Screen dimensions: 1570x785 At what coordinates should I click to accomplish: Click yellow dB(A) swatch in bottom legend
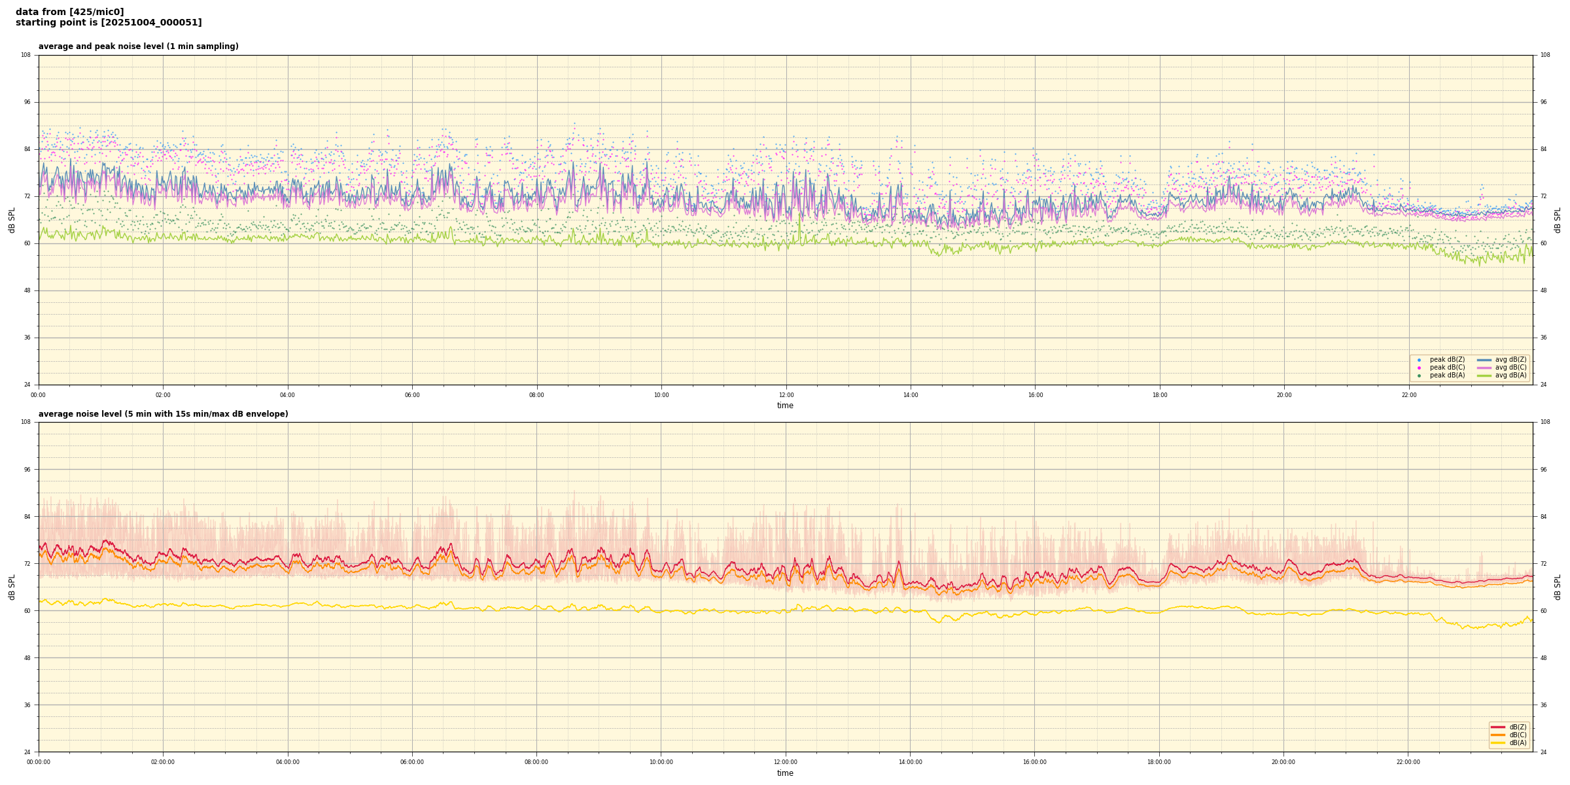pyautogui.click(x=1498, y=742)
